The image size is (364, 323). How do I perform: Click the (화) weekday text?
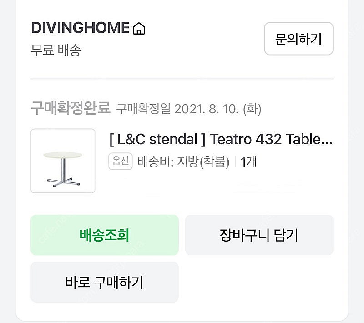(252, 109)
